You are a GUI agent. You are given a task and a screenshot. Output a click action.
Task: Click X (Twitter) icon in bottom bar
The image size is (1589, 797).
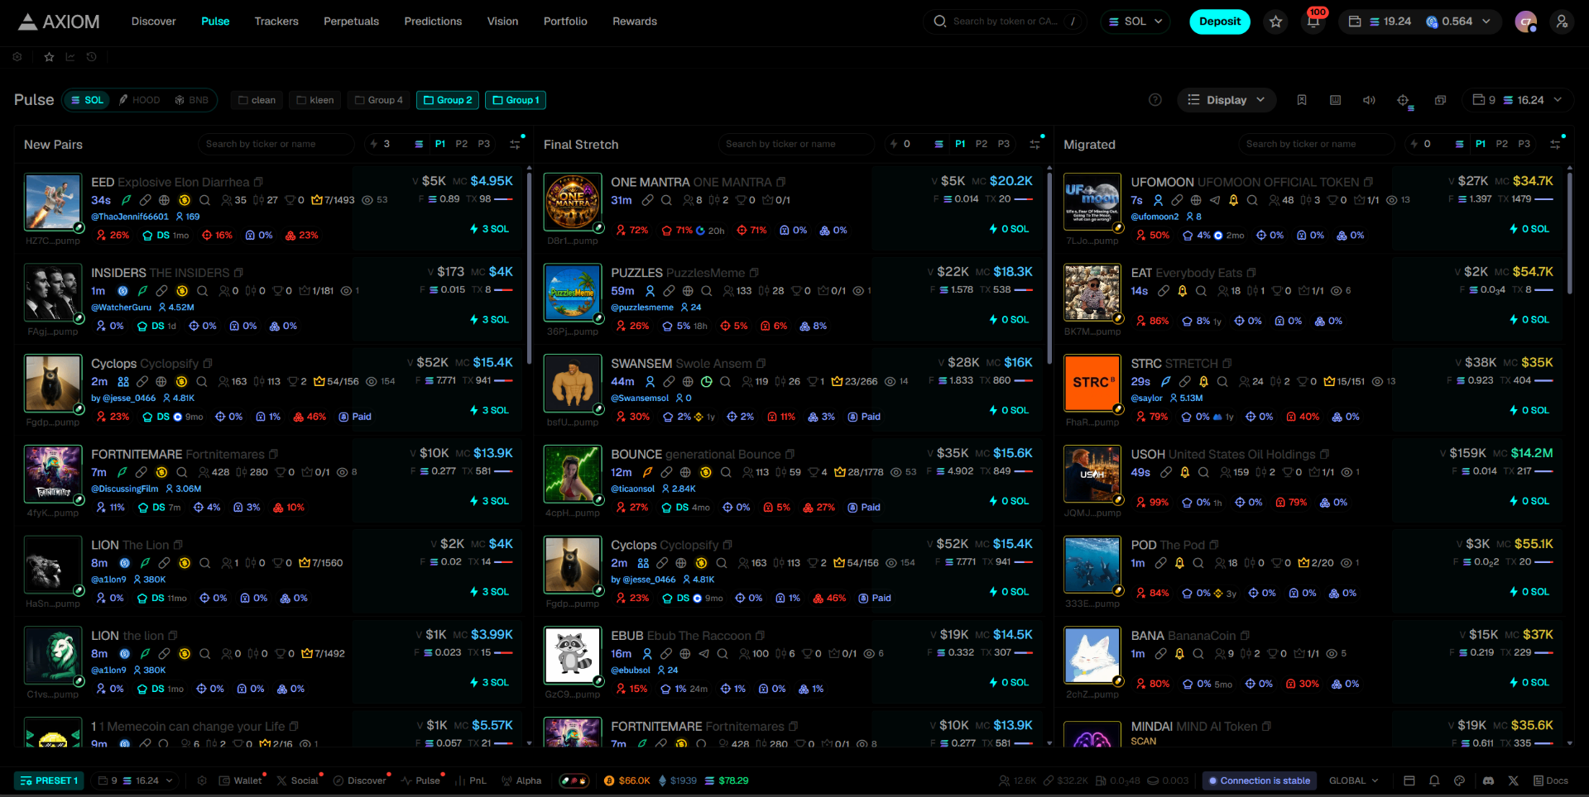(x=1514, y=780)
